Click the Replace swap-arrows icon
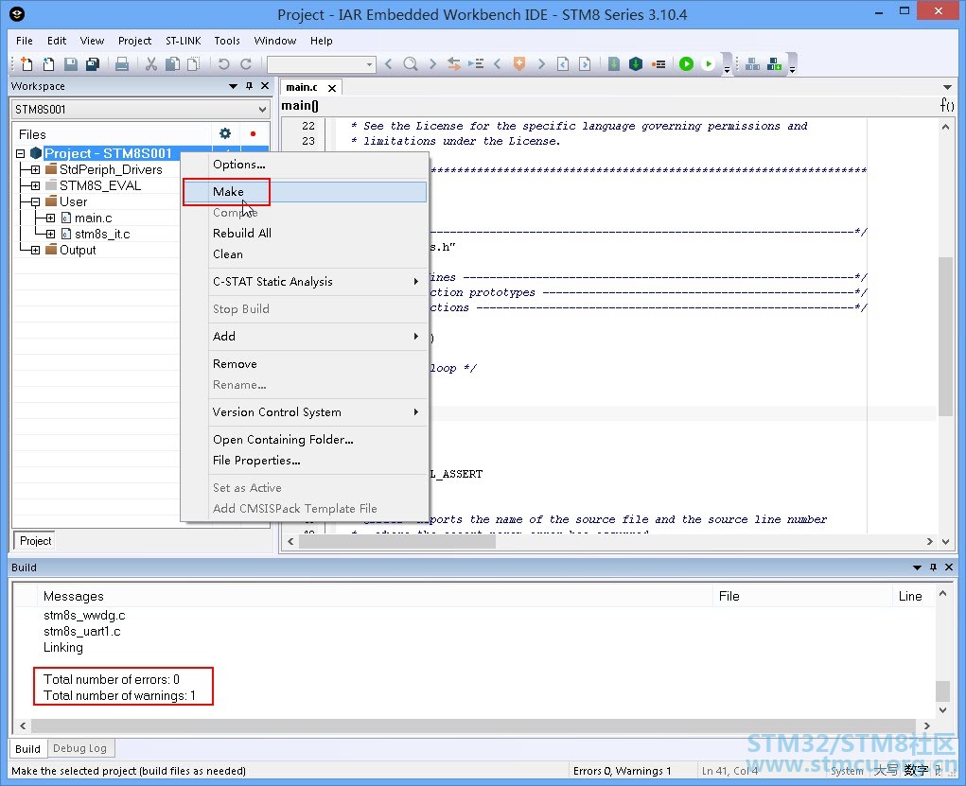The height and width of the screenshot is (786, 966). pyautogui.click(x=454, y=64)
